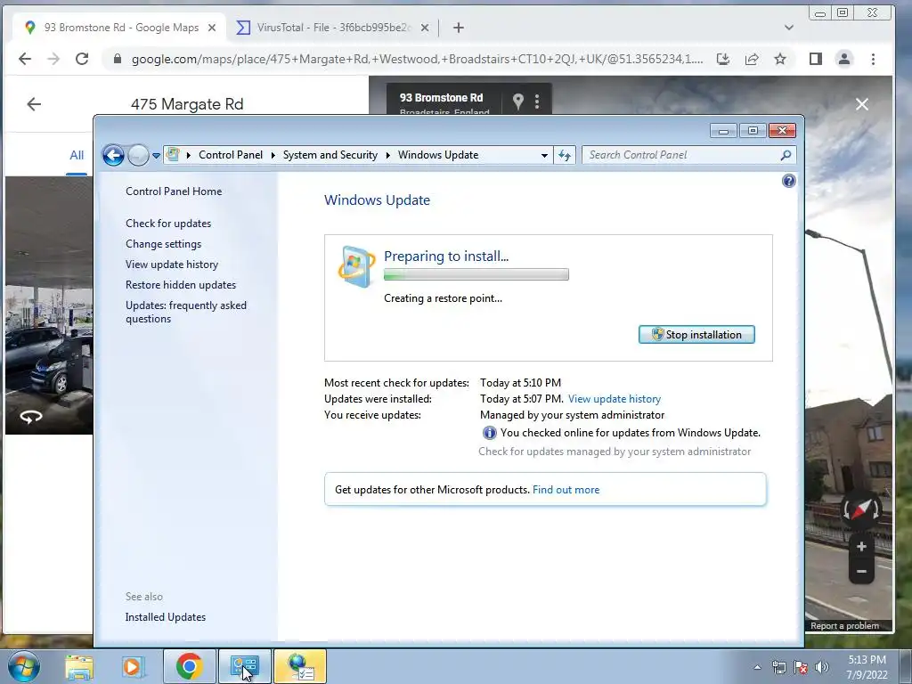Click Report a problem in Street View
Image resolution: width=912 pixels, height=684 pixels.
click(x=844, y=626)
